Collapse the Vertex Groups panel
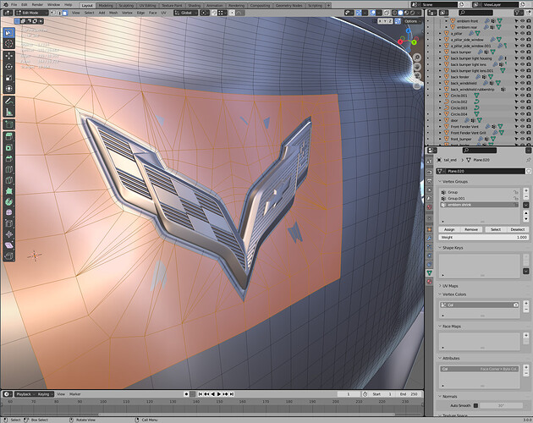 (x=455, y=182)
